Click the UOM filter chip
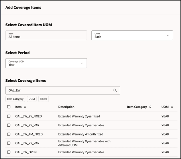Screen dimensions: 181x159 coord(32,99)
